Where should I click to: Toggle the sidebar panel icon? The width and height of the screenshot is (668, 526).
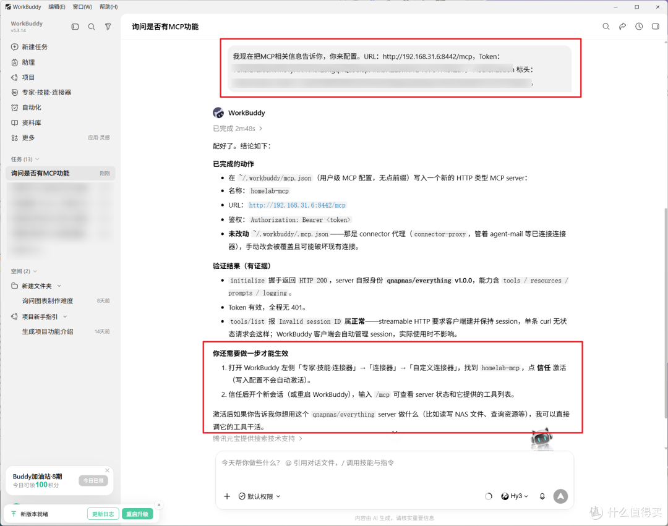pyautogui.click(x=75, y=27)
